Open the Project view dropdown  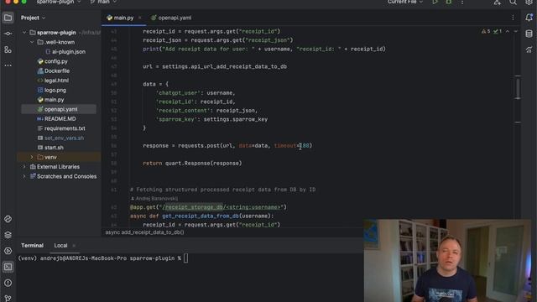[x=34, y=18]
